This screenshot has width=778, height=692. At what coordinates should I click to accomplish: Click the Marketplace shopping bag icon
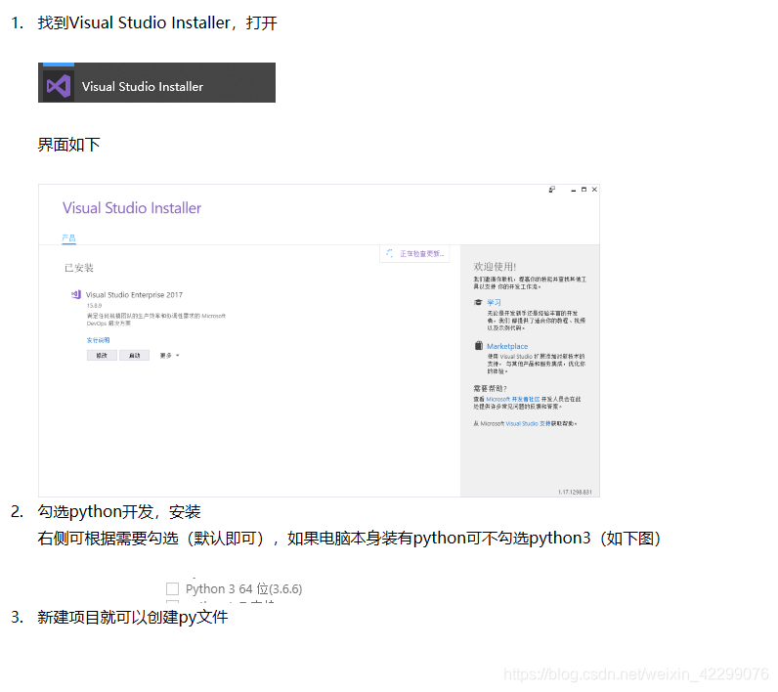click(x=478, y=346)
